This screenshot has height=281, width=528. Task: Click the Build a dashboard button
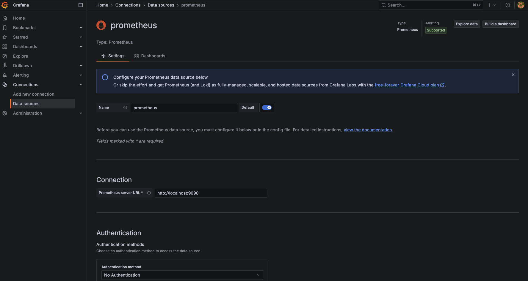click(501, 24)
